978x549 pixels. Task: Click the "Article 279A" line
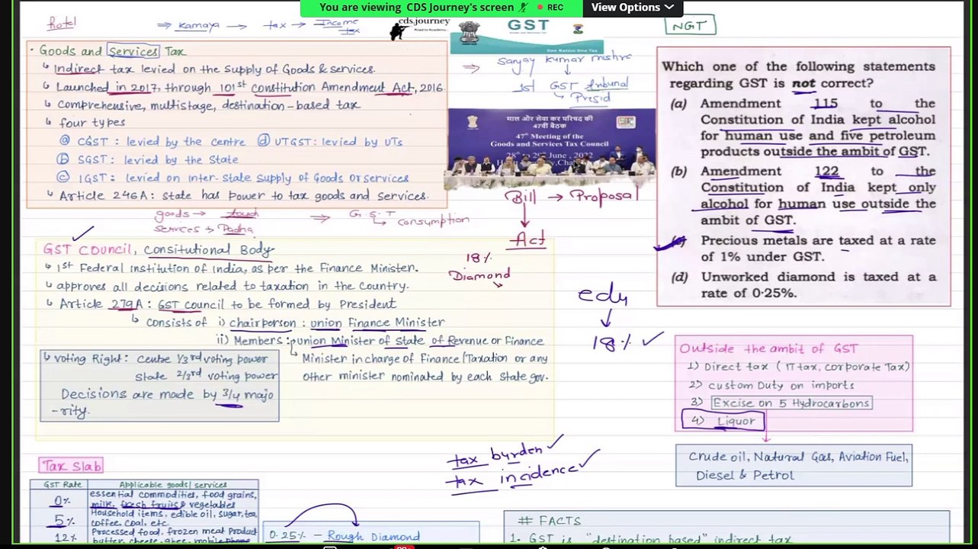click(x=227, y=304)
